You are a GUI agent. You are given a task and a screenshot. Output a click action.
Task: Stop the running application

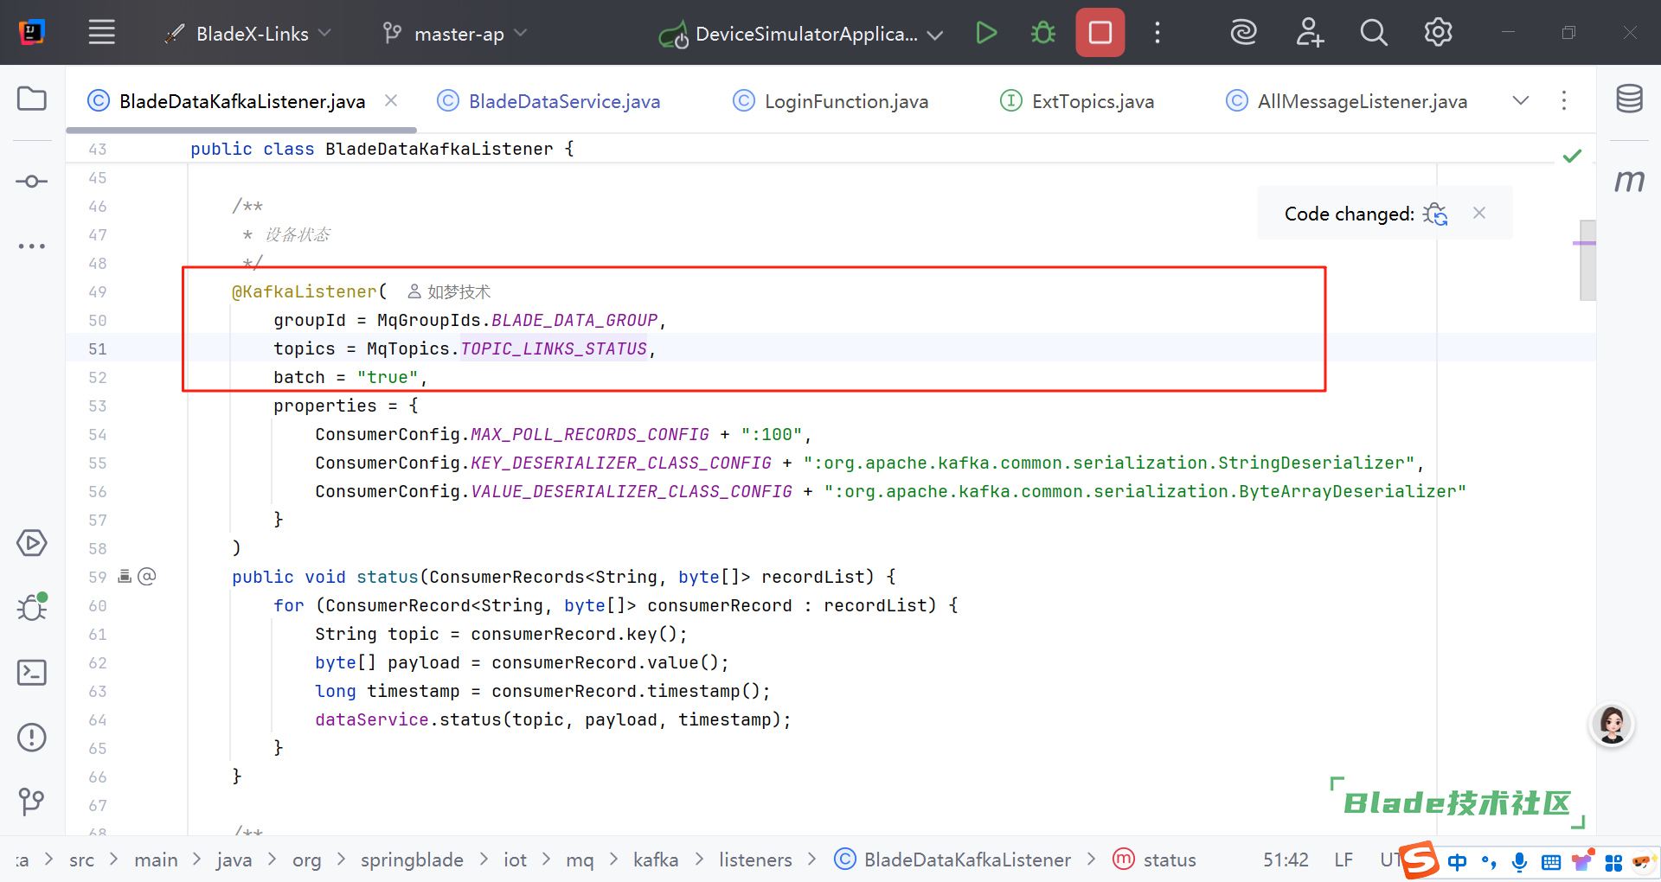(x=1100, y=33)
